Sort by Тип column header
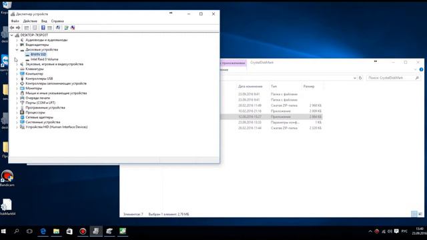 pos(274,87)
